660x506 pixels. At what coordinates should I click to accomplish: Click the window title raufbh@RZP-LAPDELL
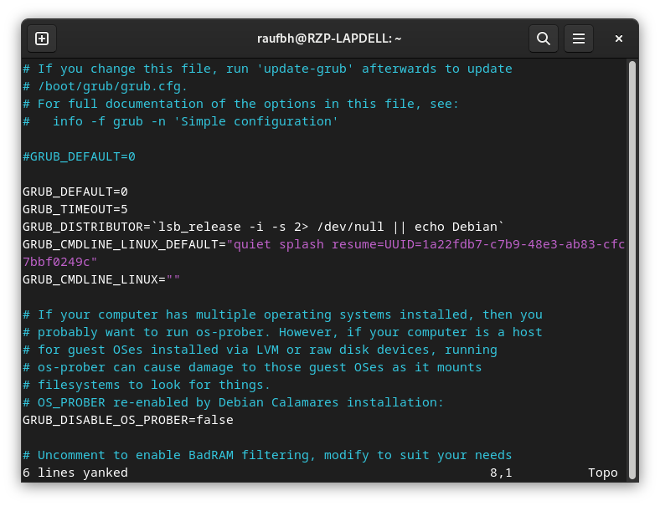(329, 38)
